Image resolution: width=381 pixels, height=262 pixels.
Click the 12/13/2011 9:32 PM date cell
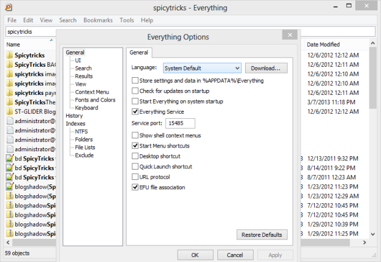tap(333, 159)
